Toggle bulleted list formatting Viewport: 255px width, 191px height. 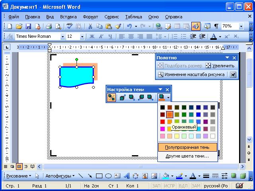183,36
